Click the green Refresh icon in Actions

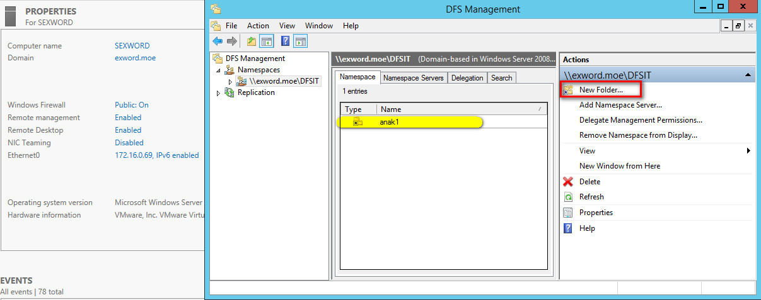[568, 197]
